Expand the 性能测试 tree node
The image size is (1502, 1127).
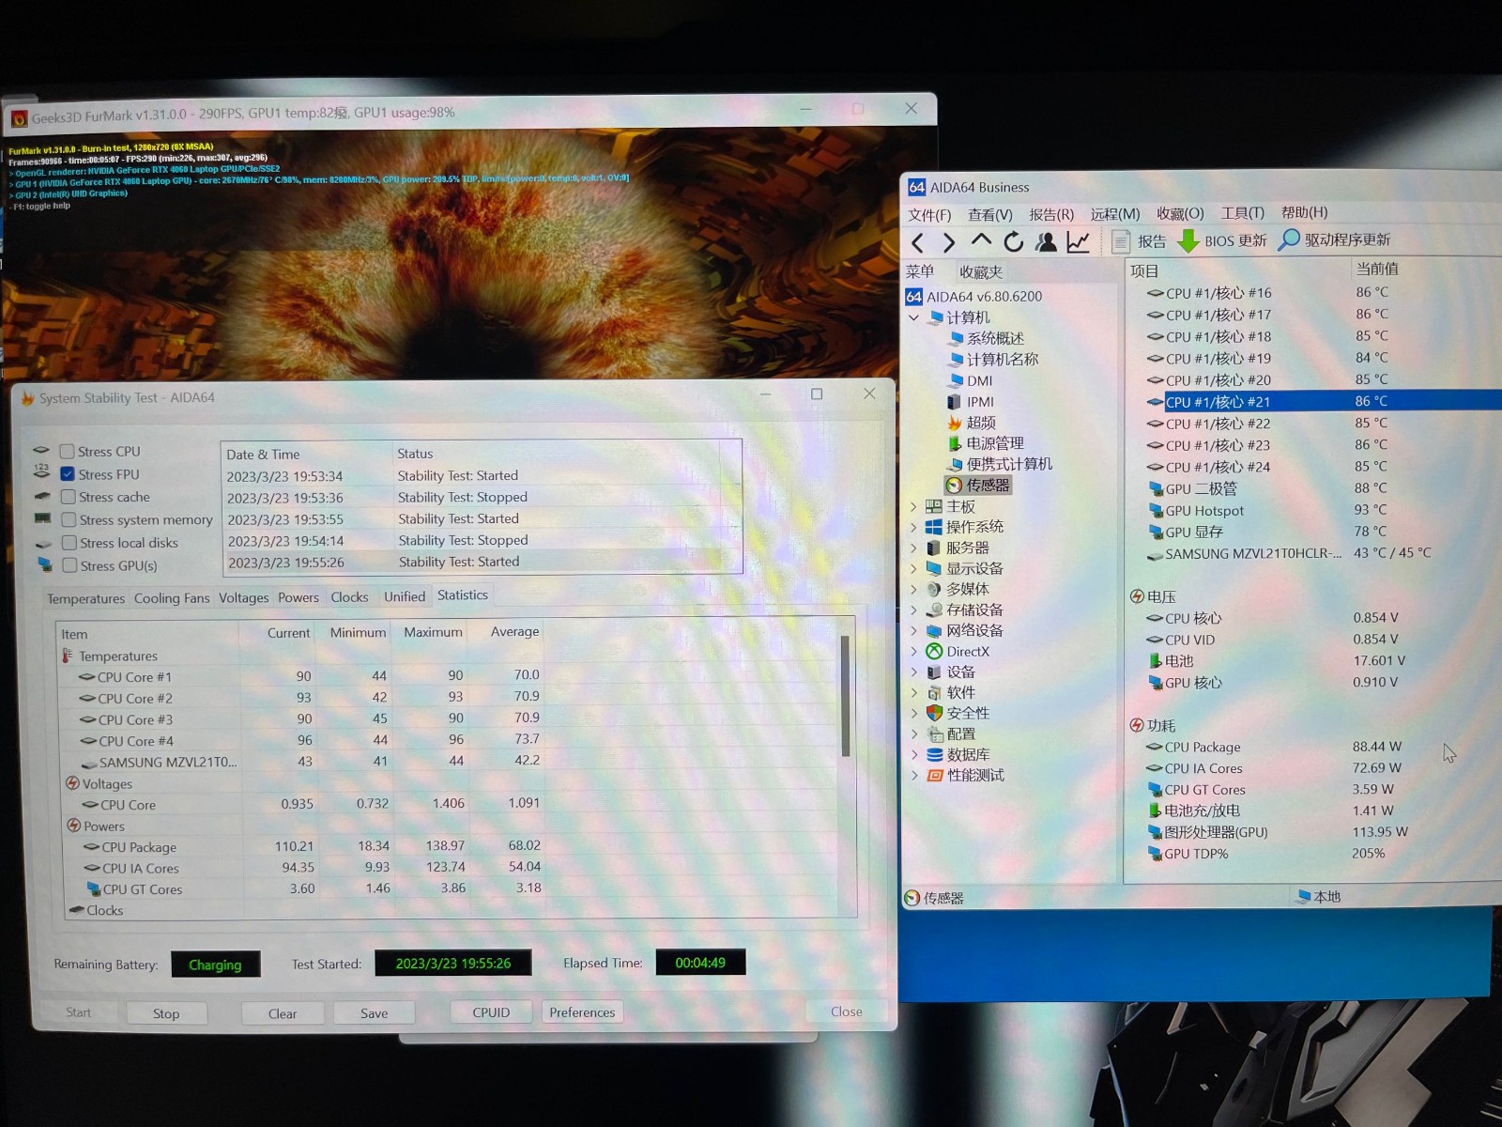click(913, 775)
